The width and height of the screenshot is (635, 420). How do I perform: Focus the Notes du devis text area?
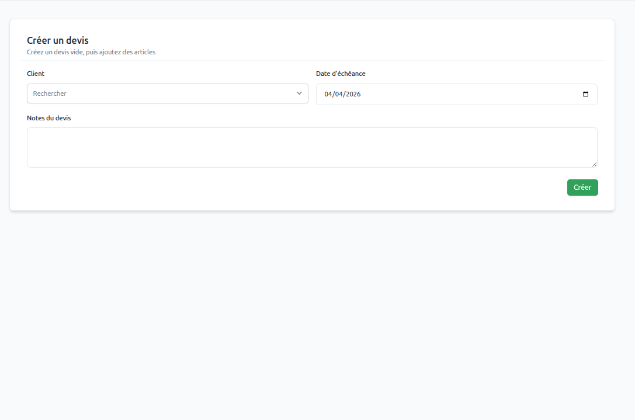pyautogui.click(x=311, y=147)
